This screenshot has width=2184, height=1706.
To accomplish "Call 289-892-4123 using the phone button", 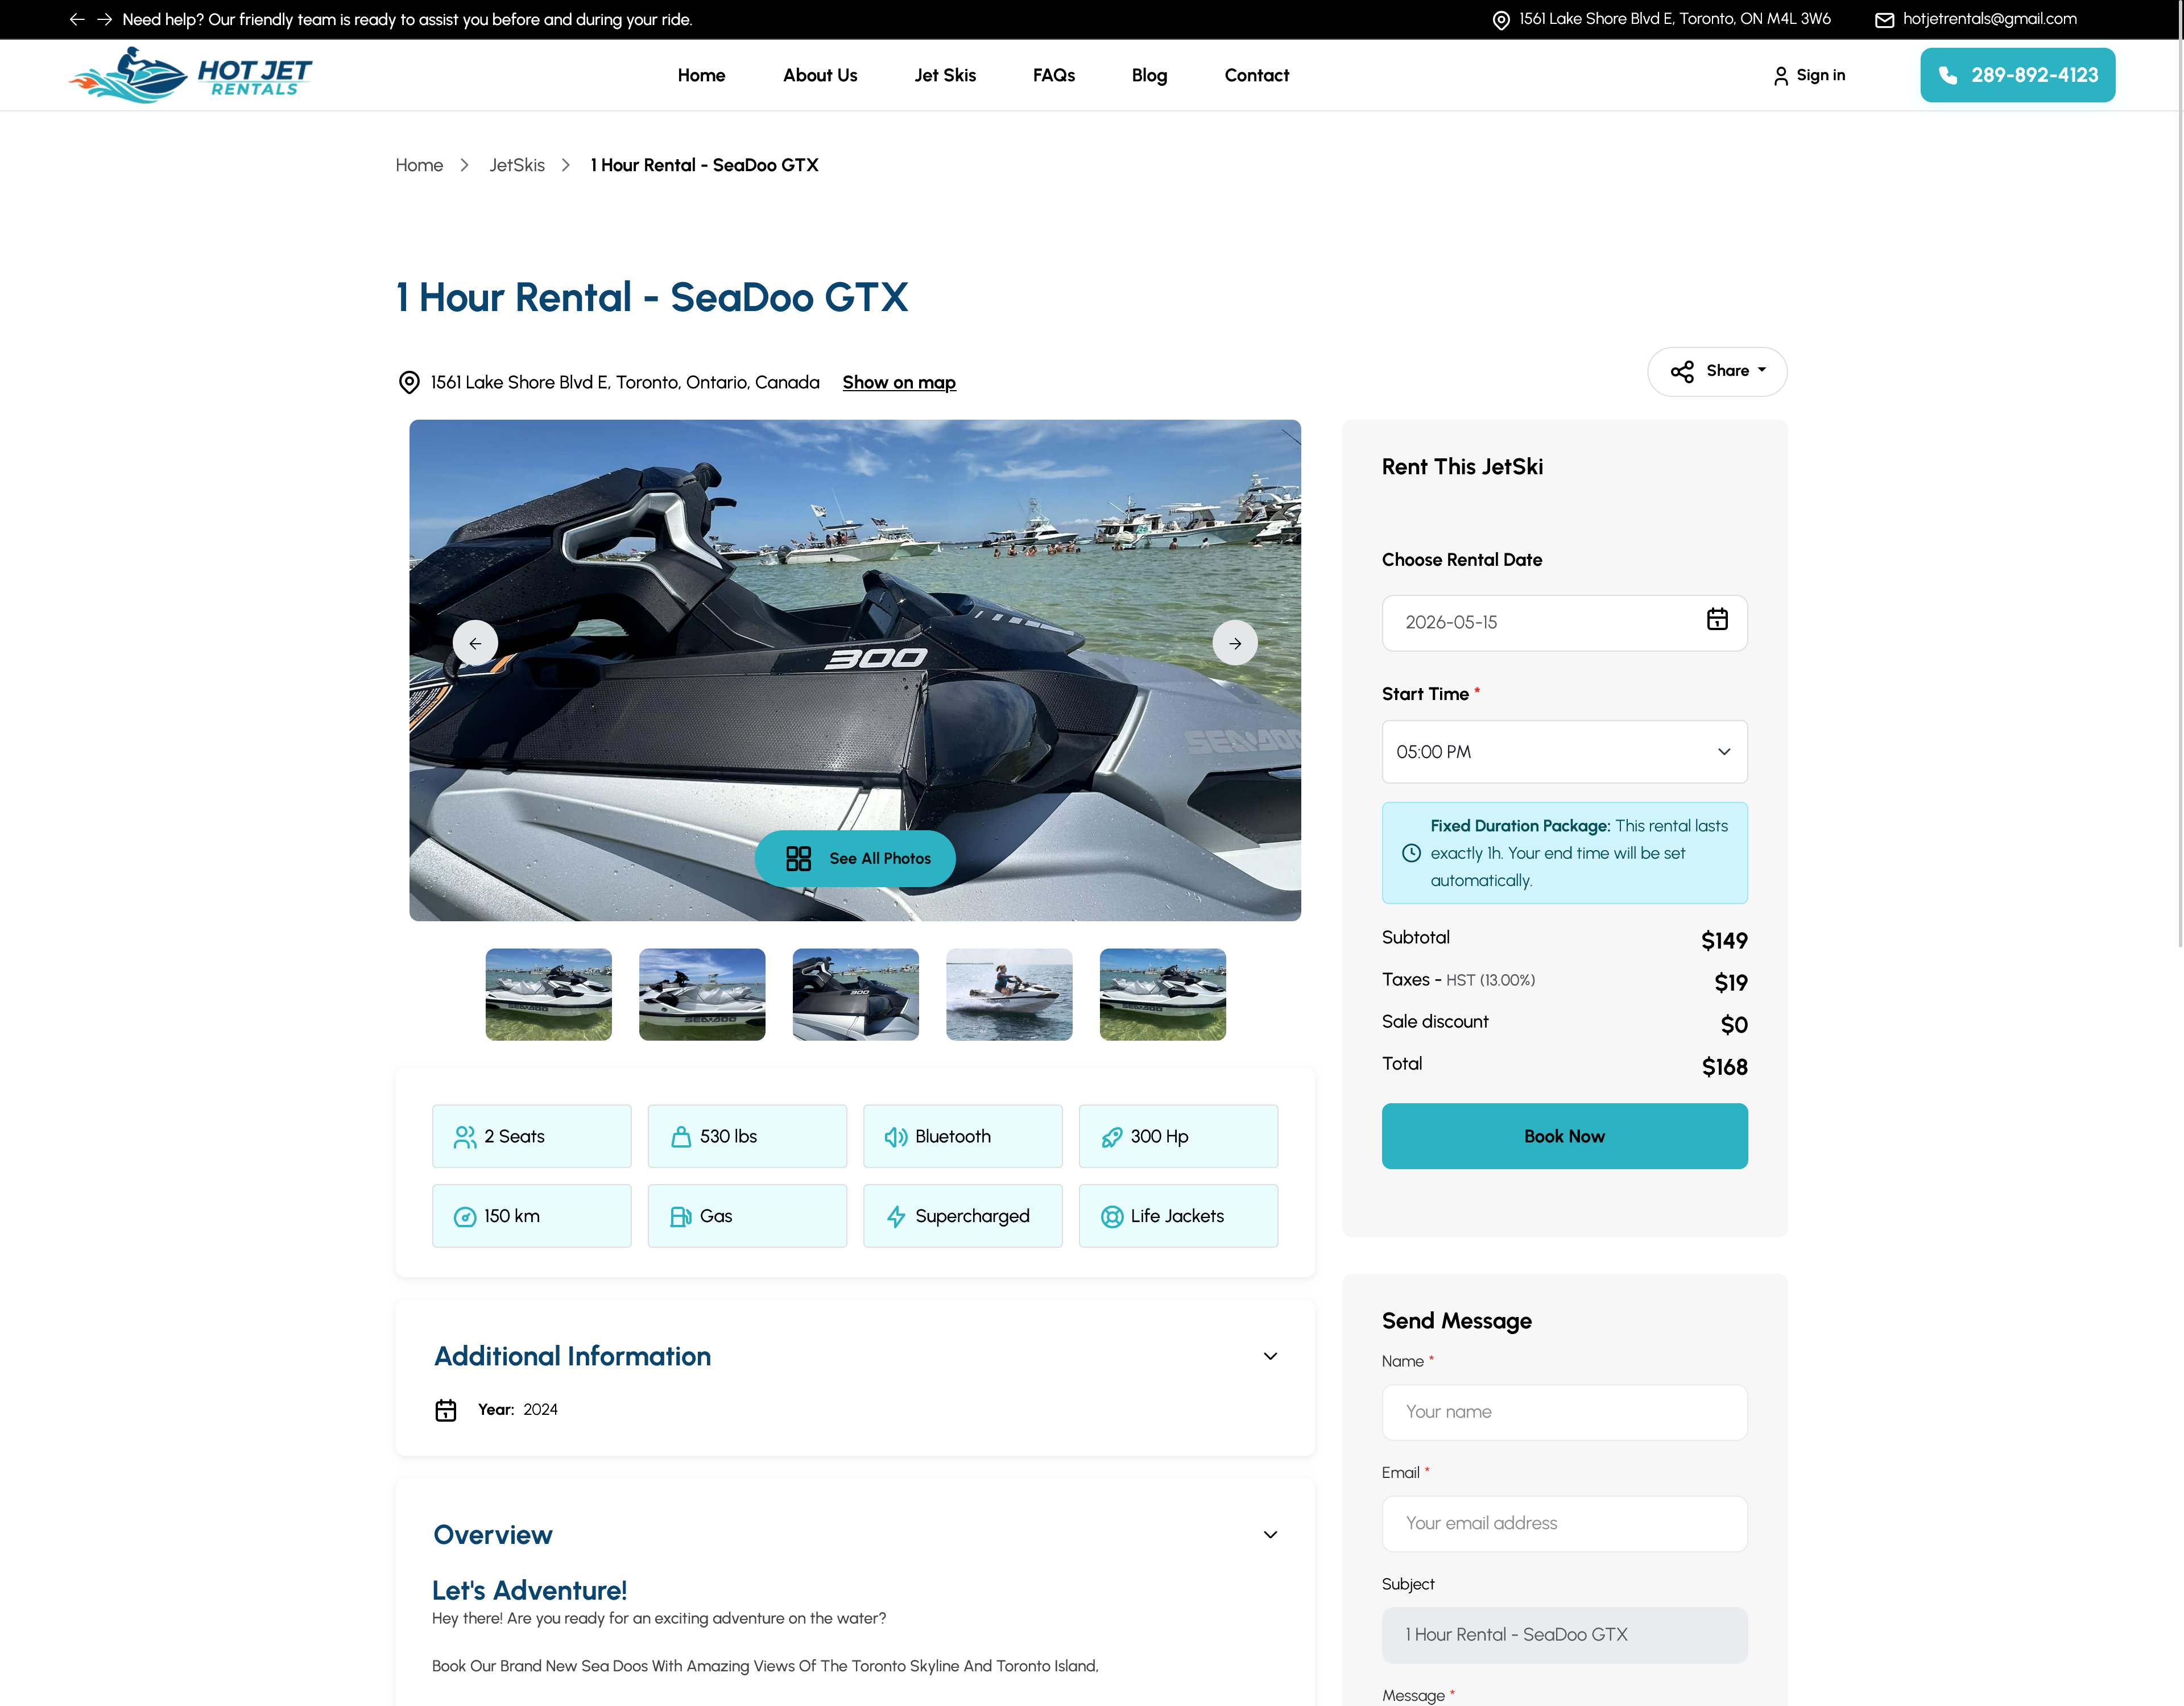I will [x=2017, y=75].
